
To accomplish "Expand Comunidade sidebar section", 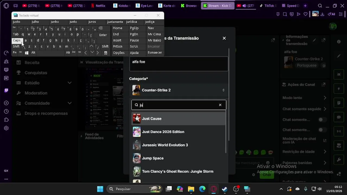I will pyautogui.click(x=44, y=103).
